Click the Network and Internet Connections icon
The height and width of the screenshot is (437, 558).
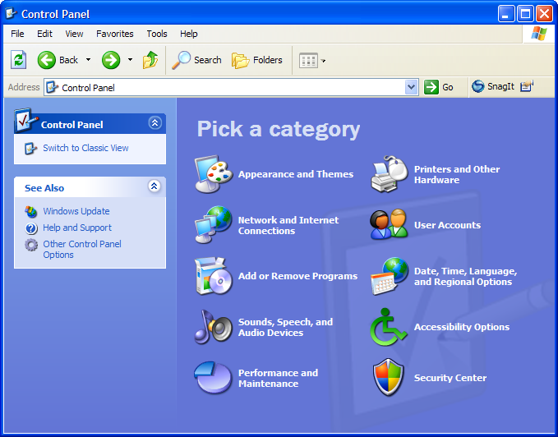(213, 225)
